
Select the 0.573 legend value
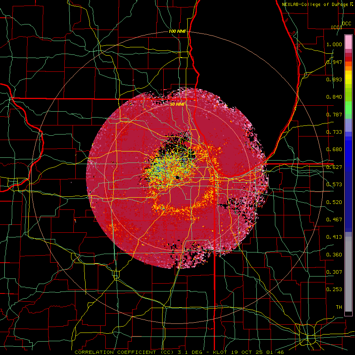(334, 185)
